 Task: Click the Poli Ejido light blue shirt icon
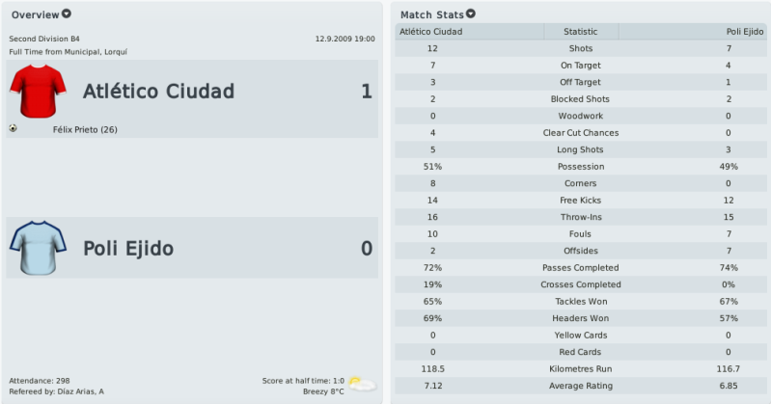point(38,248)
